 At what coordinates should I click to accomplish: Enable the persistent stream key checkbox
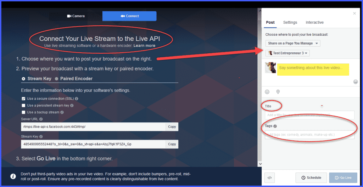pos(23,105)
